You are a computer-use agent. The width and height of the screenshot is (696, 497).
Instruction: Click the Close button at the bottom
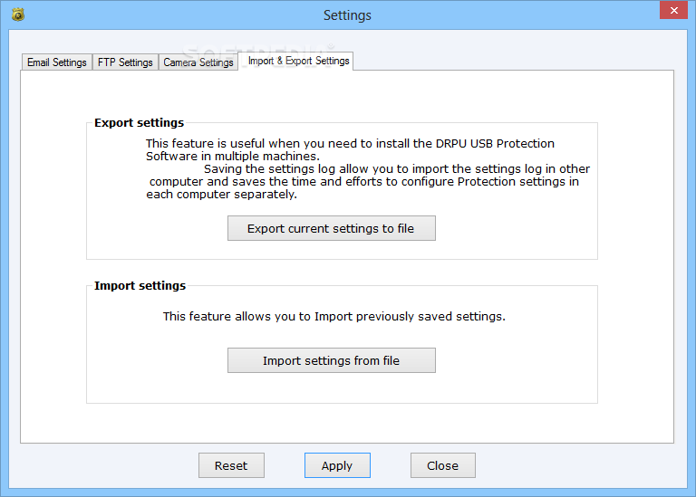(442, 465)
